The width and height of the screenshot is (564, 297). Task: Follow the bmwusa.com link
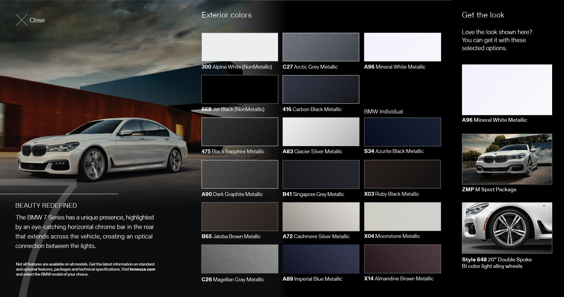point(142,269)
